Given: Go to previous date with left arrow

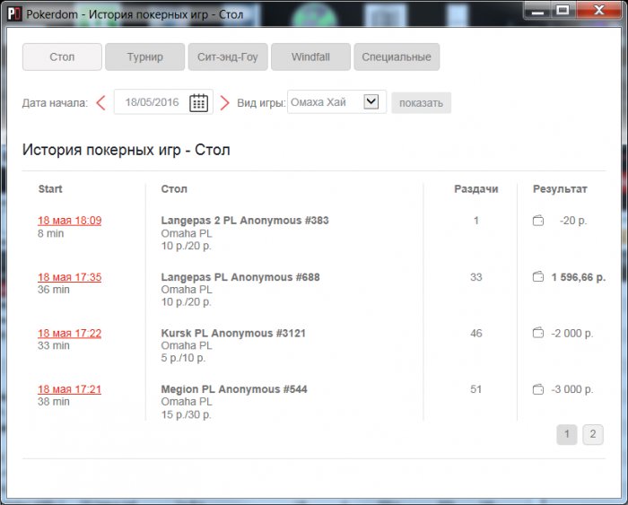Looking at the screenshot, I should 100,103.
